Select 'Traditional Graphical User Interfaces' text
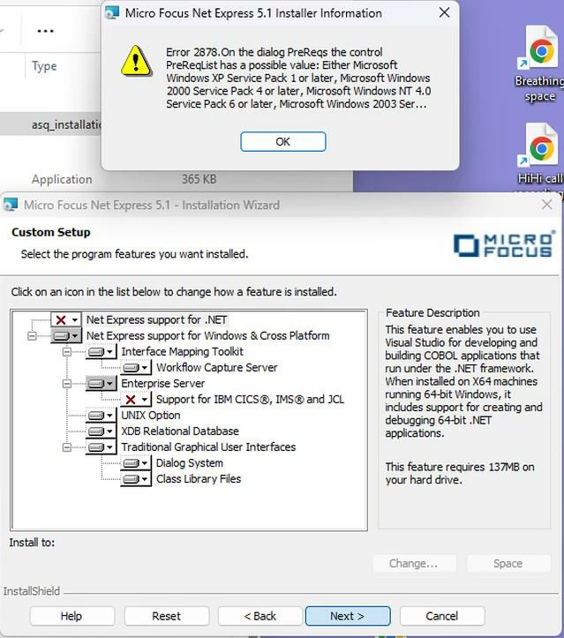 pyautogui.click(x=208, y=447)
